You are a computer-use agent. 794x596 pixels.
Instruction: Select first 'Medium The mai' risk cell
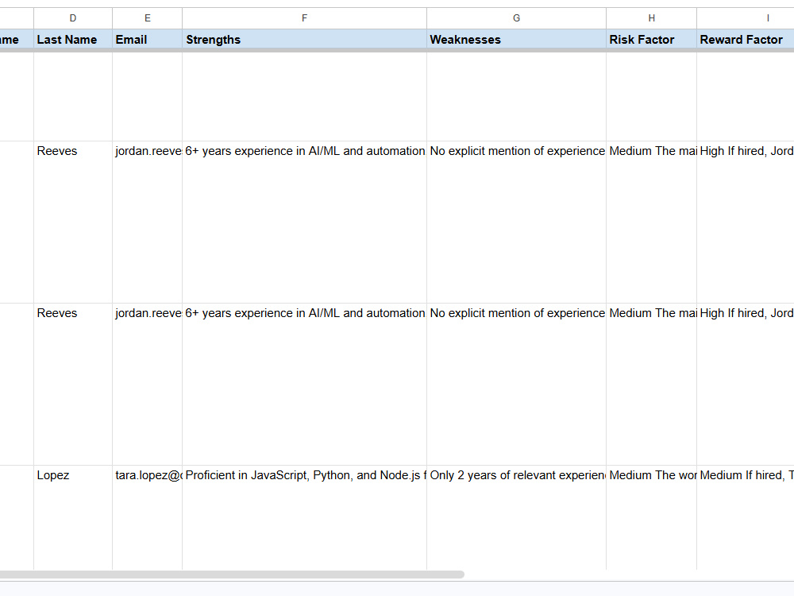(x=651, y=222)
